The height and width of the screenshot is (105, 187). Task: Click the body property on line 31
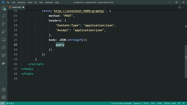[52, 40]
